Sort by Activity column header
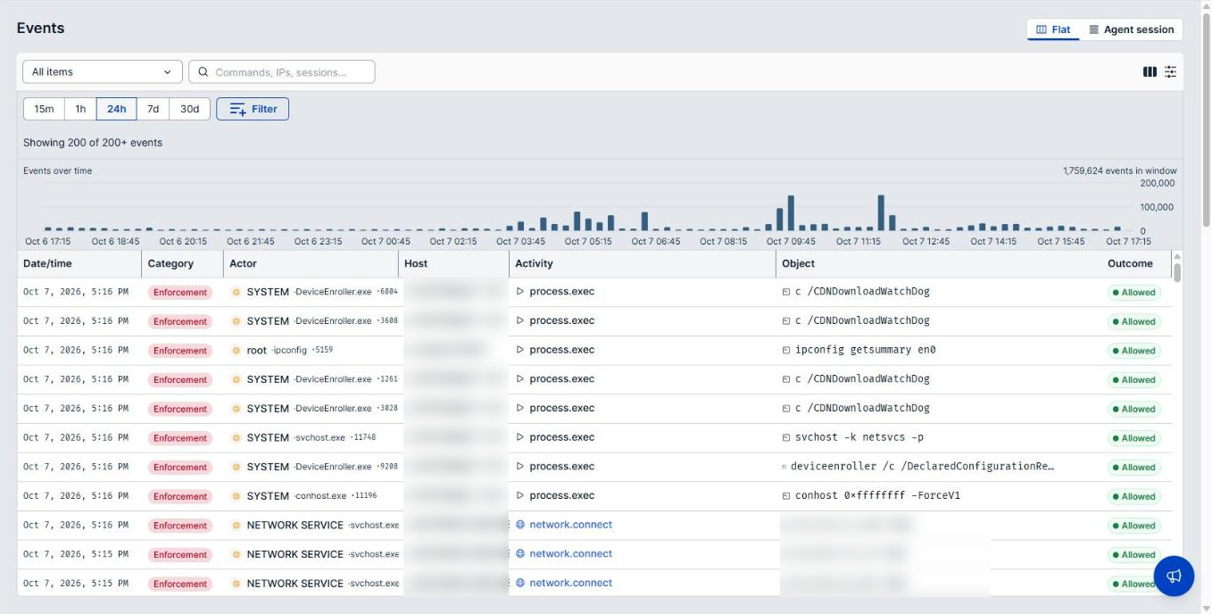This screenshot has width=1212, height=614. pyautogui.click(x=534, y=263)
